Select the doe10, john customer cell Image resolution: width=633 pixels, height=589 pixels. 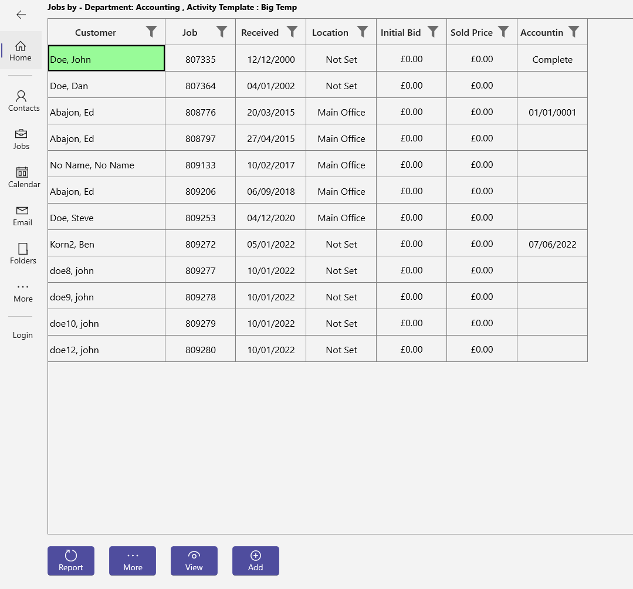pos(107,323)
